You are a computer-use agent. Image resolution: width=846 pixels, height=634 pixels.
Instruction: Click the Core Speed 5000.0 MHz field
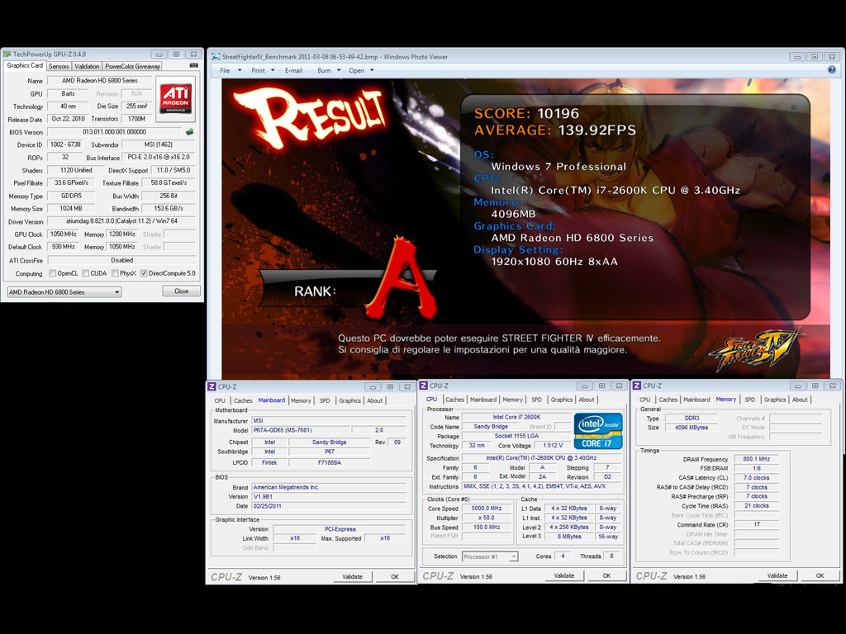(487, 509)
